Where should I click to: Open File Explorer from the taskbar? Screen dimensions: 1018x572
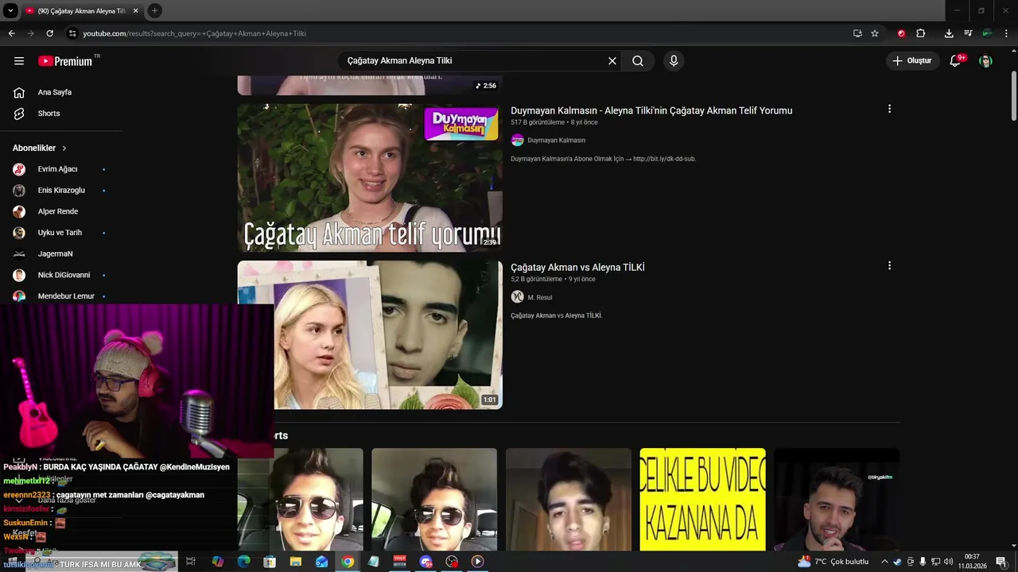(296, 562)
